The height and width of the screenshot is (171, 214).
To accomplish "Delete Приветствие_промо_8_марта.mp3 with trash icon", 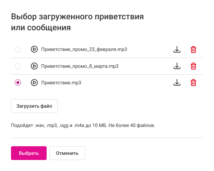I will [x=193, y=66].
